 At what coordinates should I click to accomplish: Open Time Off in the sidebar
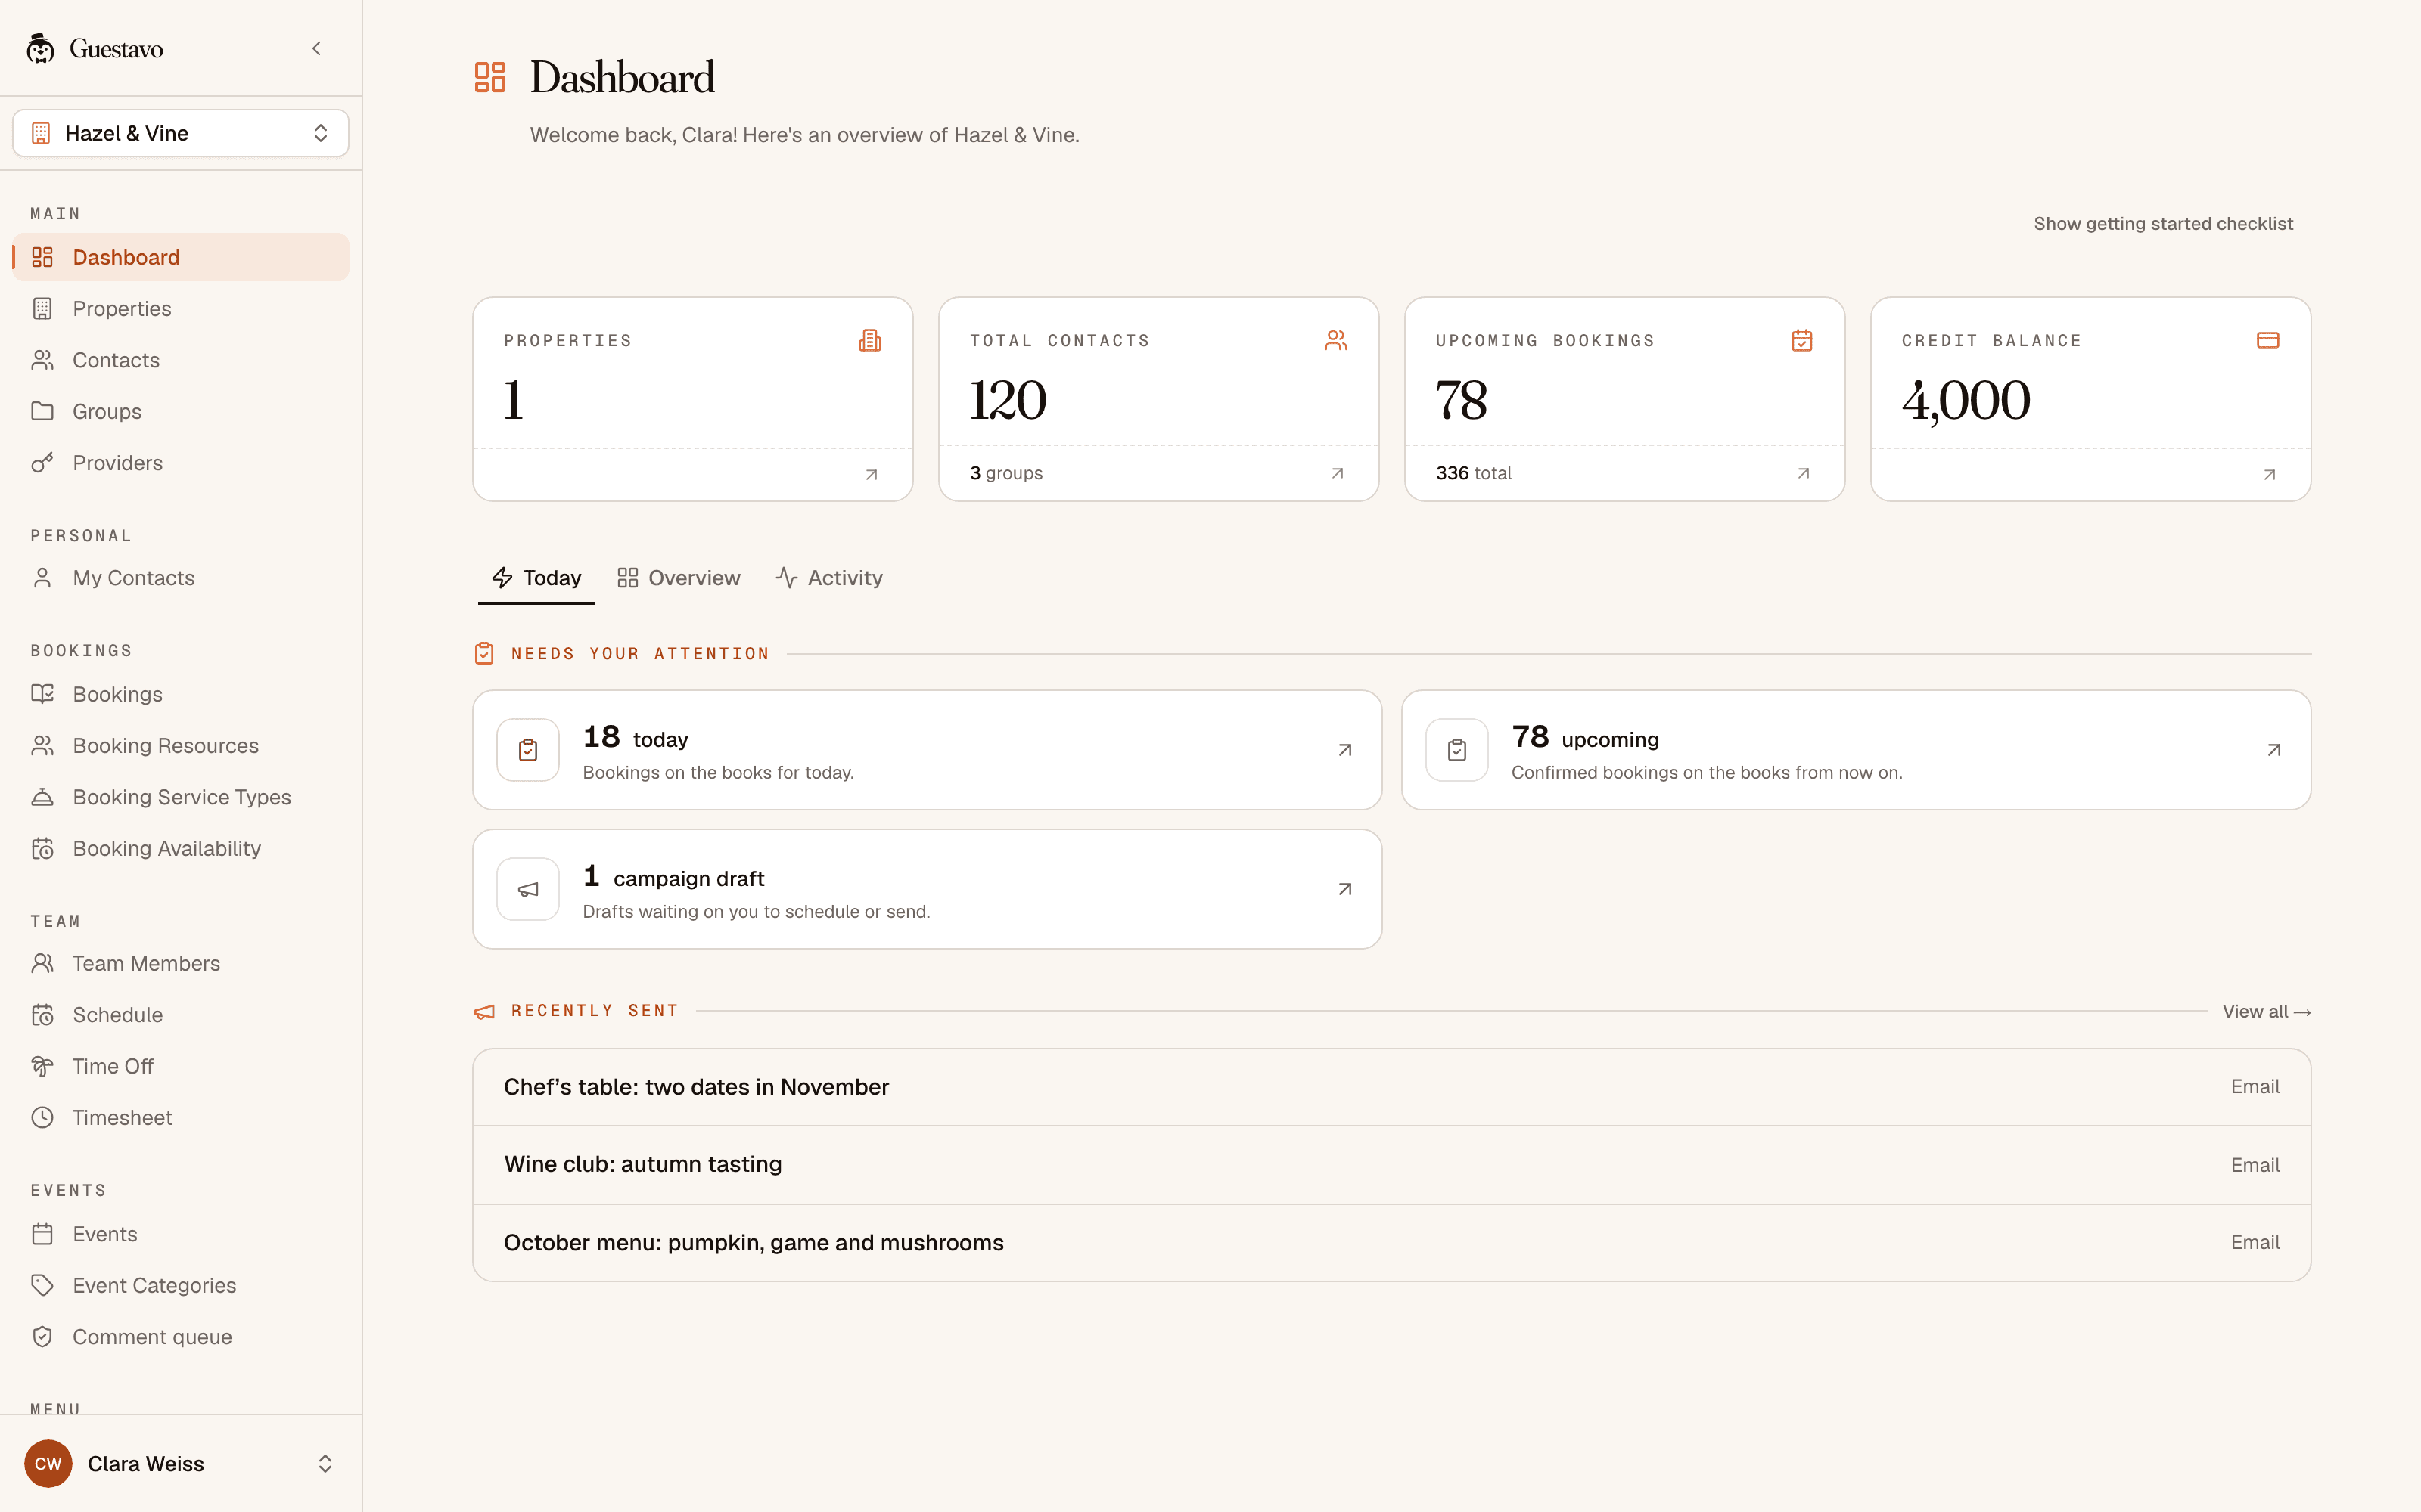(x=180, y=1066)
